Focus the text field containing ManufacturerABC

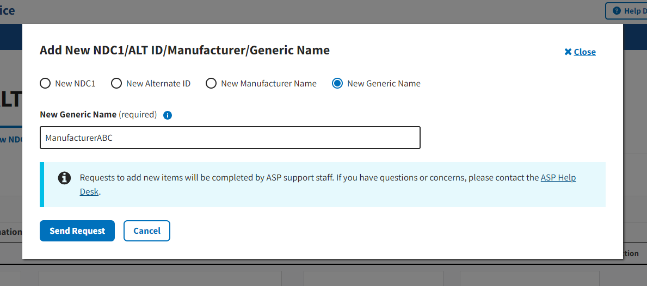[x=230, y=138]
